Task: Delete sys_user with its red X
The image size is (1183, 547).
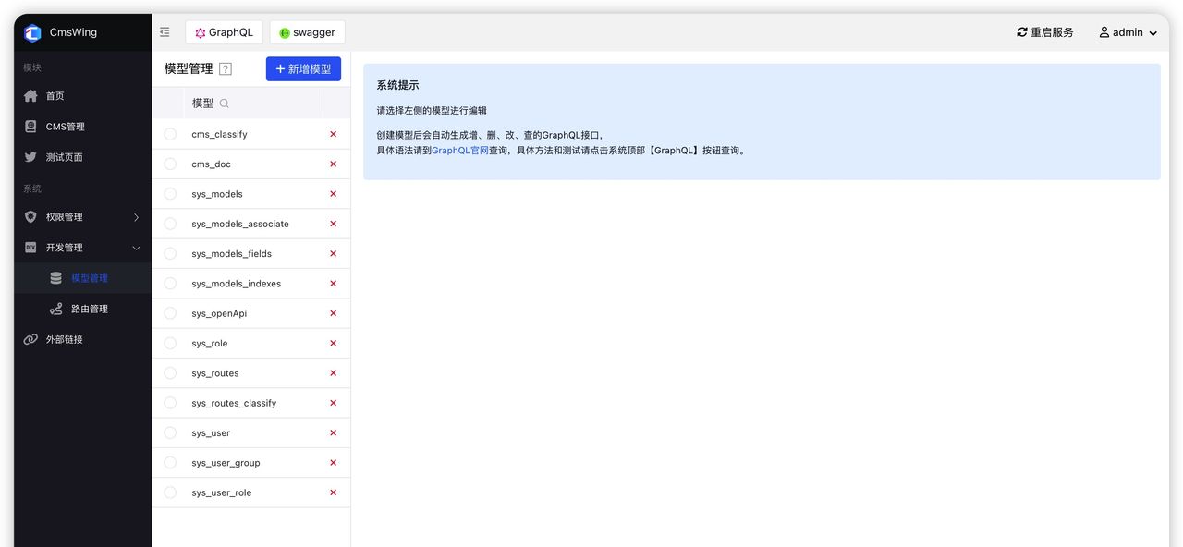Action: [334, 432]
